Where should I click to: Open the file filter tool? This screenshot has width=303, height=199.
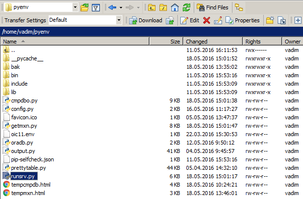click(96, 7)
